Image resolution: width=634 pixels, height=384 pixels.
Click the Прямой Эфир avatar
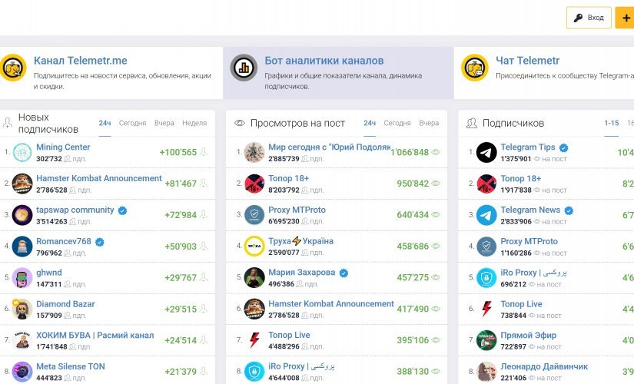486,340
